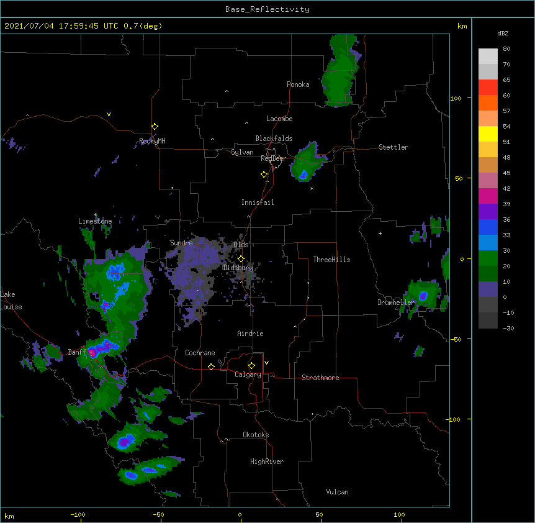The height and width of the screenshot is (523, 535).
Task: Click the Base_Reflectivity title
Action: [x=267, y=9]
